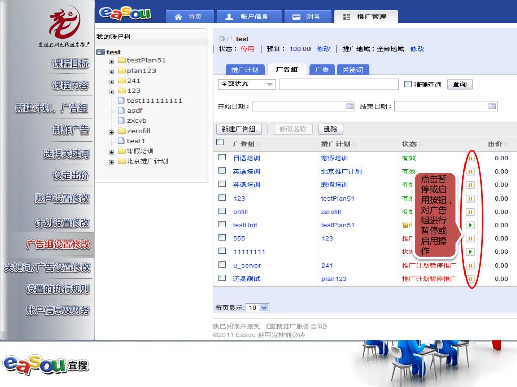Open the start date calendar picker
The width and height of the screenshot is (517, 387).
(x=349, y=106)
